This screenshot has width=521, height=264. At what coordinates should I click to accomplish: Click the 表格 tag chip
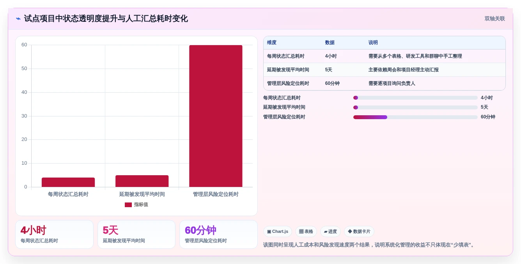pos(306,232)
